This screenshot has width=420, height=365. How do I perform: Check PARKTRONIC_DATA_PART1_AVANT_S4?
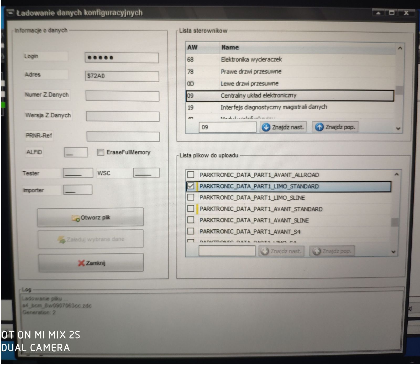point(191,231)
